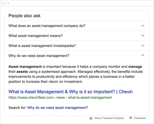Collapse "Why do we need asset management?" chevron

pyautogui.click(x=143, y=55)
